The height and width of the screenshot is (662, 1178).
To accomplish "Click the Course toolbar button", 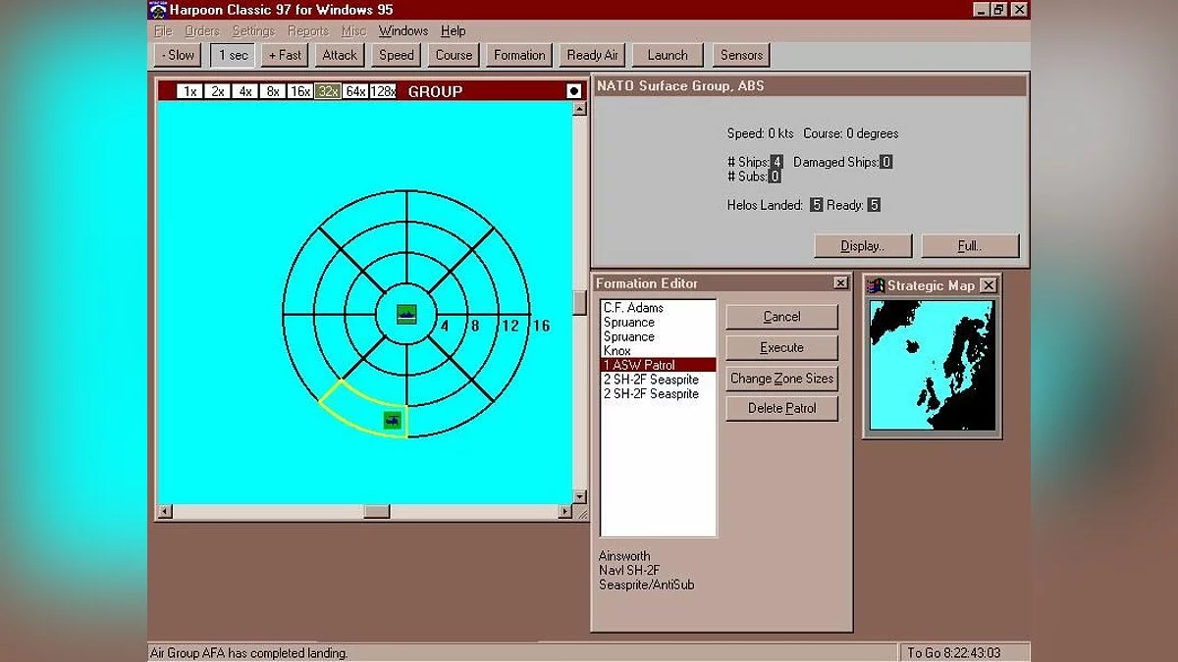I will [x=454, y=55].
